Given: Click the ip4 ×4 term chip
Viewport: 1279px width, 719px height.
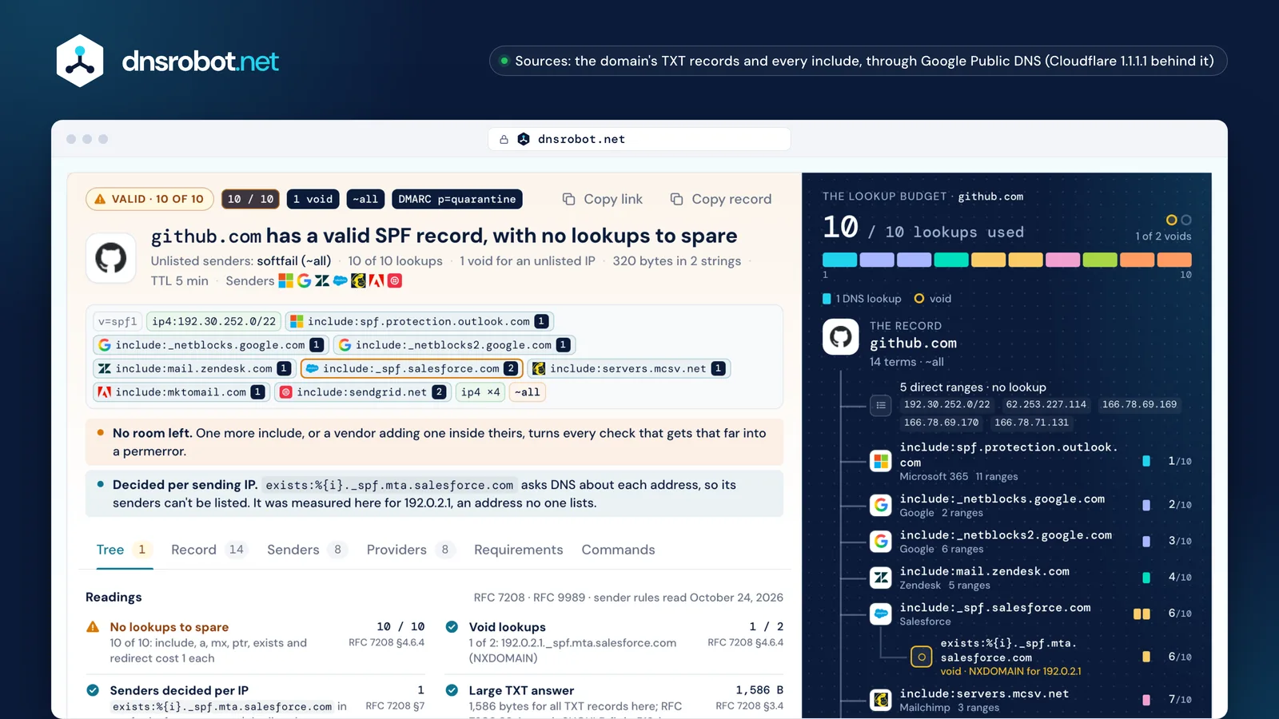Looking at the screenshot, I should 480,392.
